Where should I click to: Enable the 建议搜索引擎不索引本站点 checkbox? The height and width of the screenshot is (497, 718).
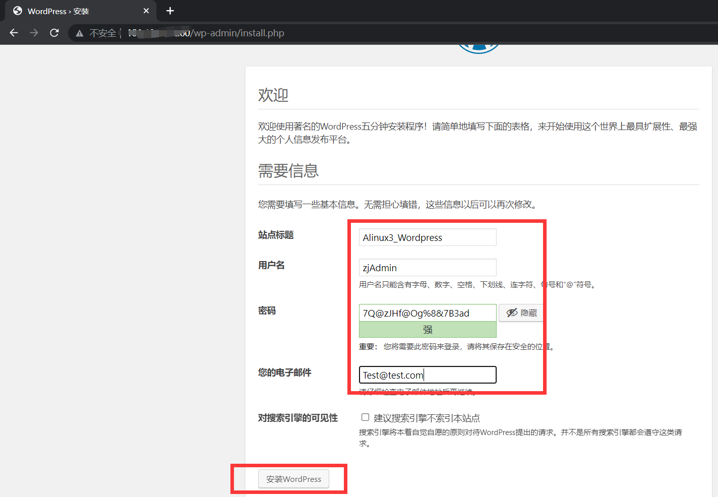[x=365, y=417]
